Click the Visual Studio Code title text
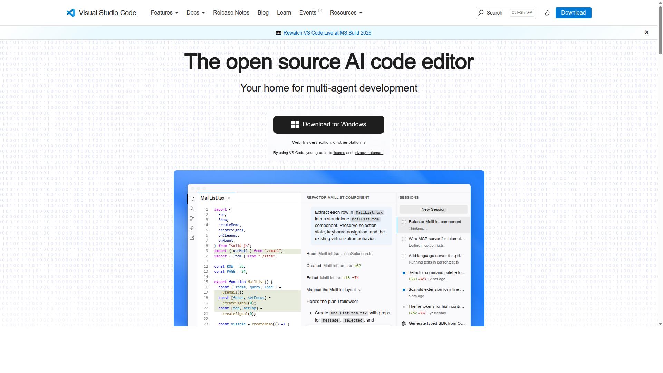The height and width of the screenshot is (373, 663). coord(107,13)
